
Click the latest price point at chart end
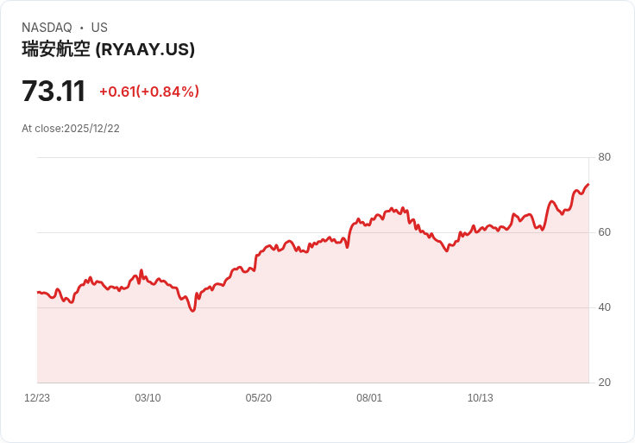588,185
